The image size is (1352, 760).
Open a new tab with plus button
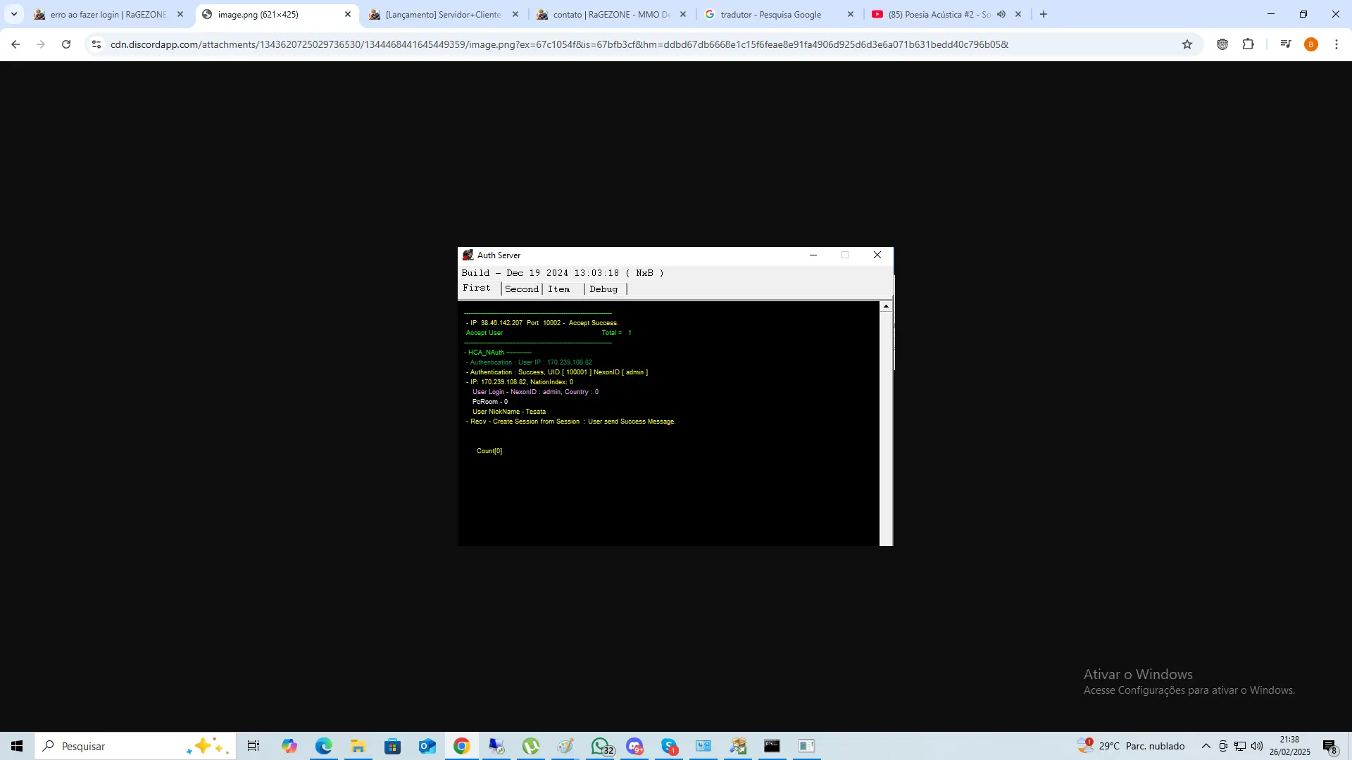pos(1044,14)
